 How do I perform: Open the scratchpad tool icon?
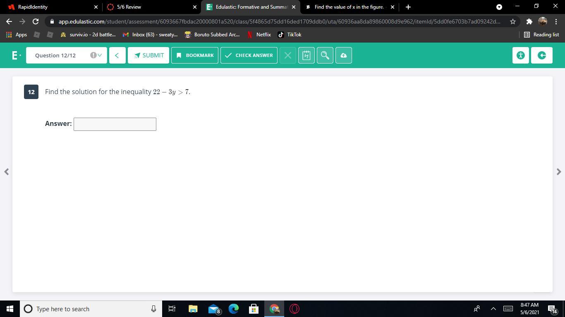click(x=306, y=55)
